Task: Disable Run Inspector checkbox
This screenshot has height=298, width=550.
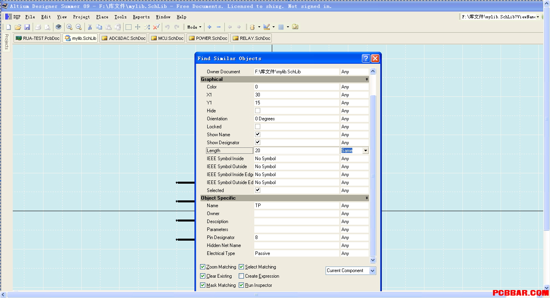Action: (x=242, y=285)
